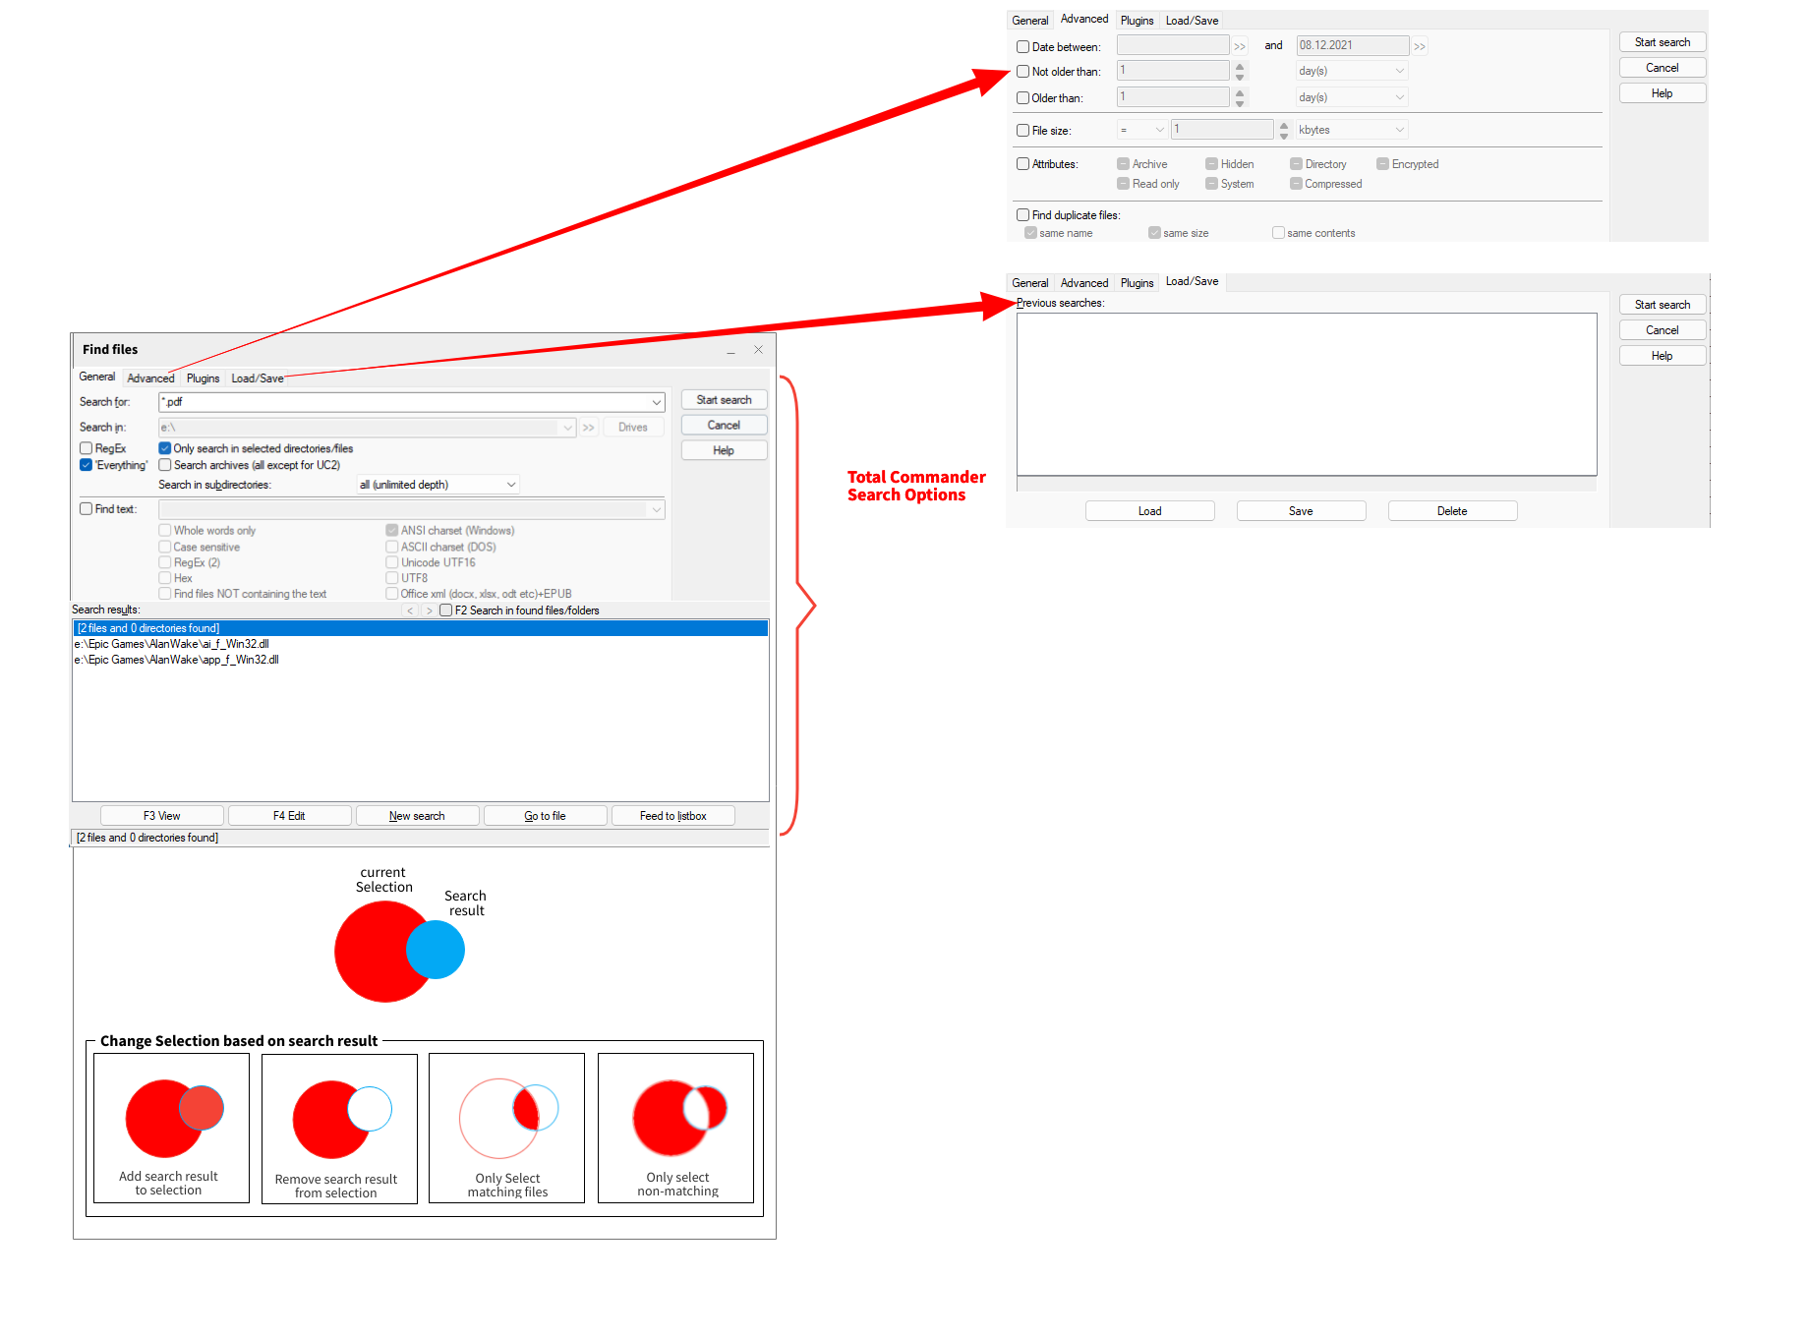
Task: Select result e:\Epic Games\AlanWake\app_f_Win32.dll
Action: click(177, 660)
